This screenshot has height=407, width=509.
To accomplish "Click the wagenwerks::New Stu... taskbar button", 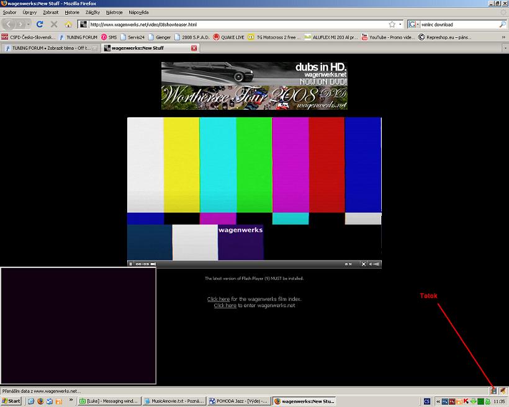I will click(x=304, y=401).
